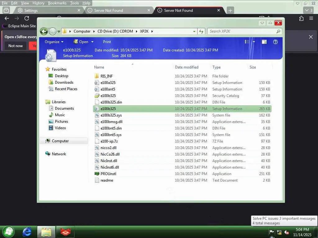Click the Explorer help question mark icon
The width and height of the screenshot is (318, 238).
275,42
